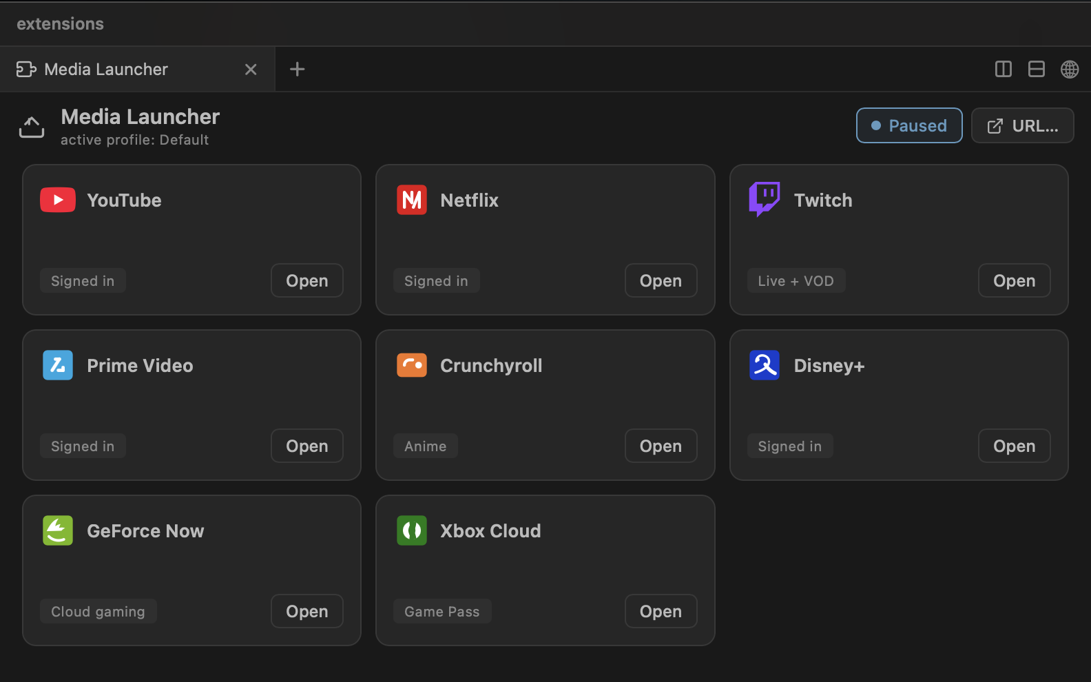Open Crunchyroll from its card

[x=661, y=446]
